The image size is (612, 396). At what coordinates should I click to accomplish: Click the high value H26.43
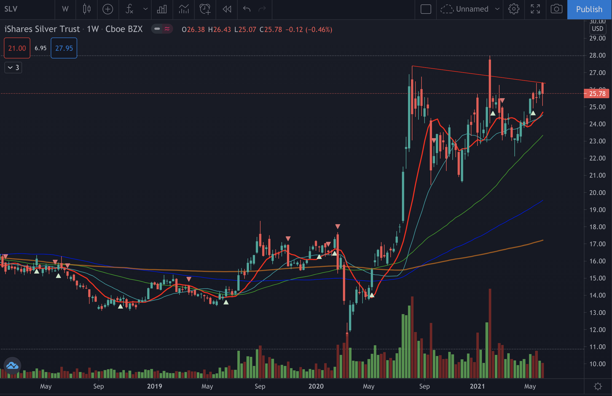tap(219, 30)
